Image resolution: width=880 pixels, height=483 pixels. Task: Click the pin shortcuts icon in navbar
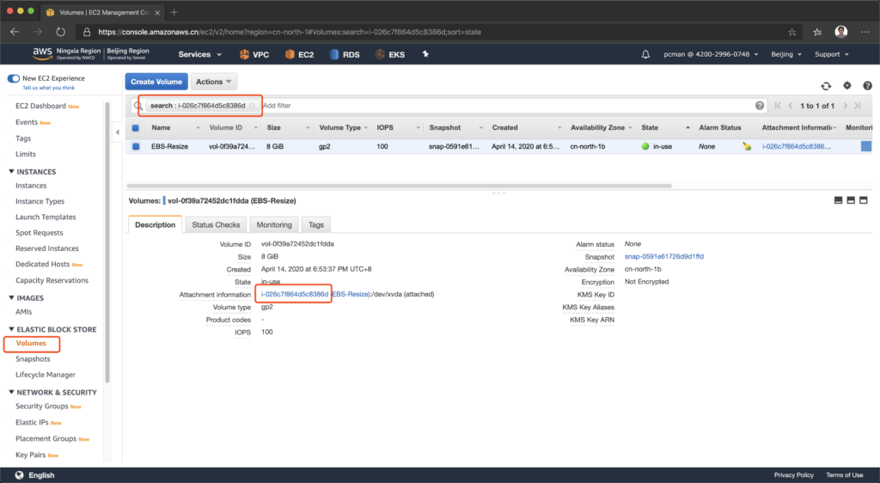425,54
